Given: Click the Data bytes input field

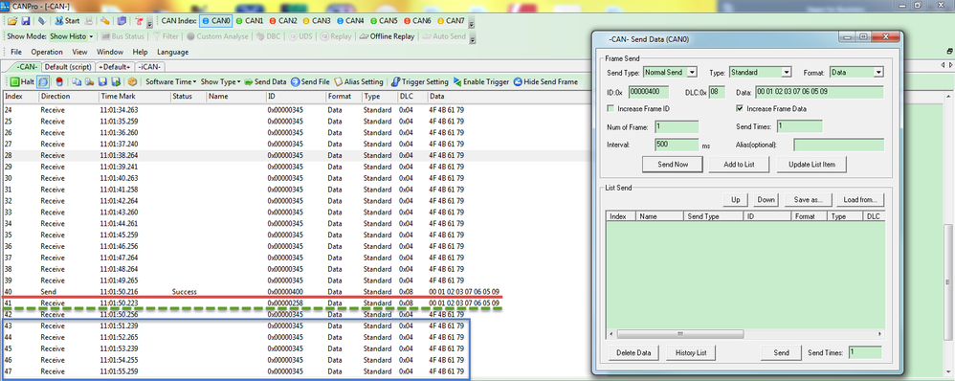Looking at the screenshot, I should (819, 92).
